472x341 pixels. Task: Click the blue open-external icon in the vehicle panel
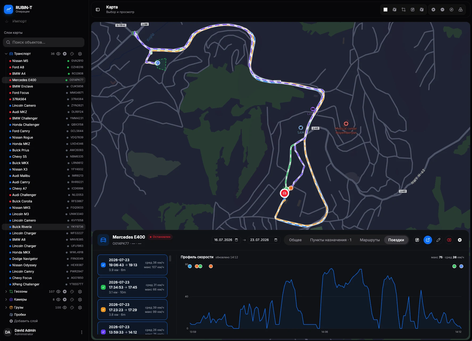pos(428,240)
